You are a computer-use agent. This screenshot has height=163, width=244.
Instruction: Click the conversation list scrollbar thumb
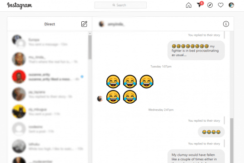[x=90, y=47]
